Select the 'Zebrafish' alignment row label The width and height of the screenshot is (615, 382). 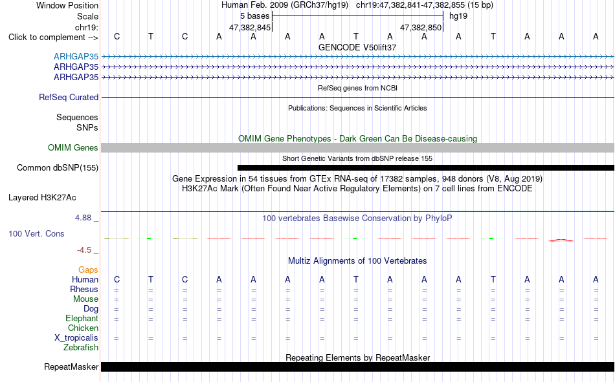[x=81, y=348]
